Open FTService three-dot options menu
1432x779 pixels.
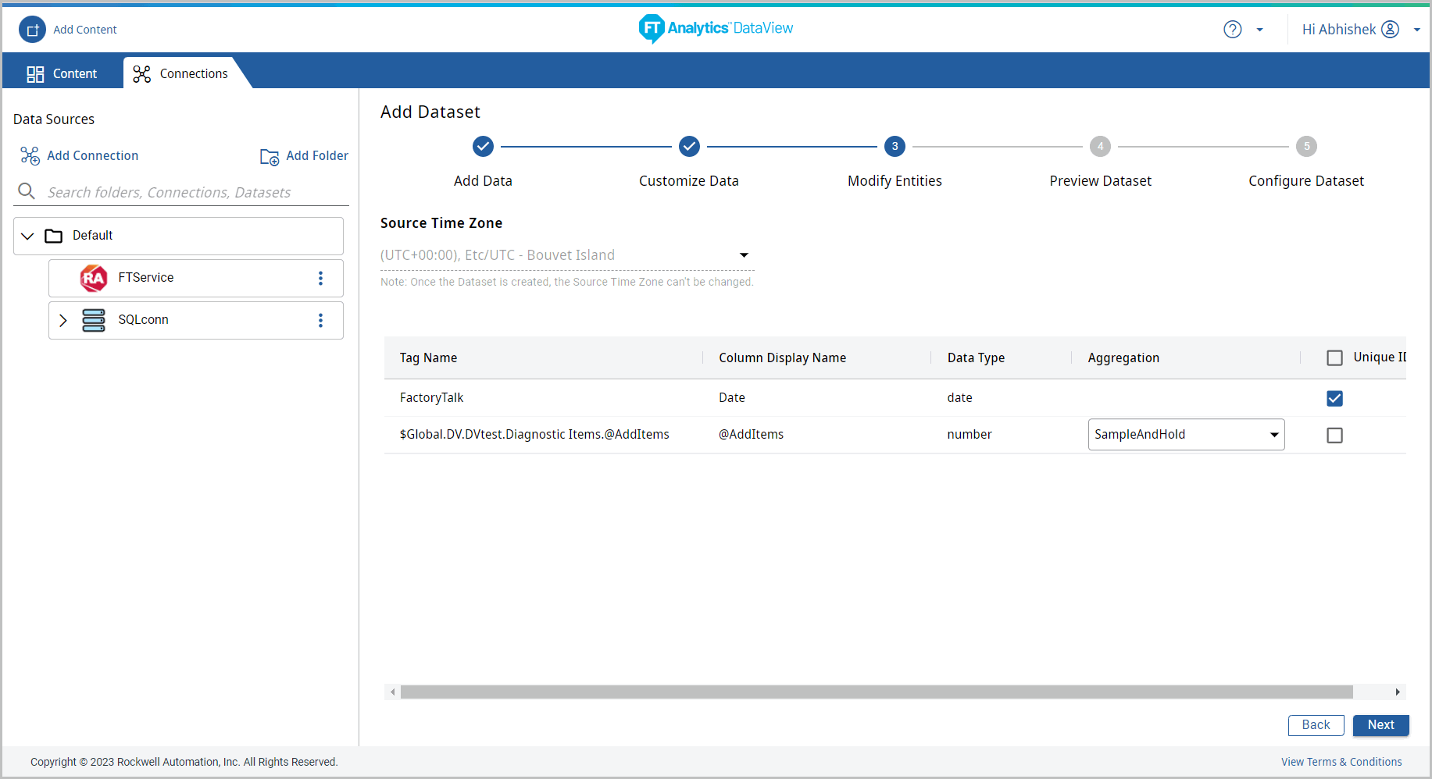coord(320,279)
